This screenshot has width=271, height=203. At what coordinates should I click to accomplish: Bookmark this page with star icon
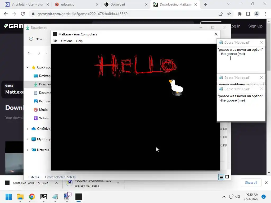[x=229, y=14]
